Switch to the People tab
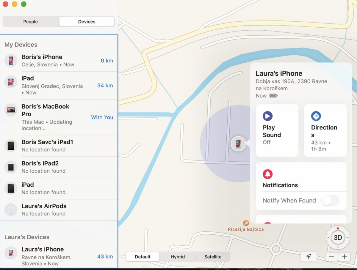Screen dimensions: 357x270 (31, 22)
